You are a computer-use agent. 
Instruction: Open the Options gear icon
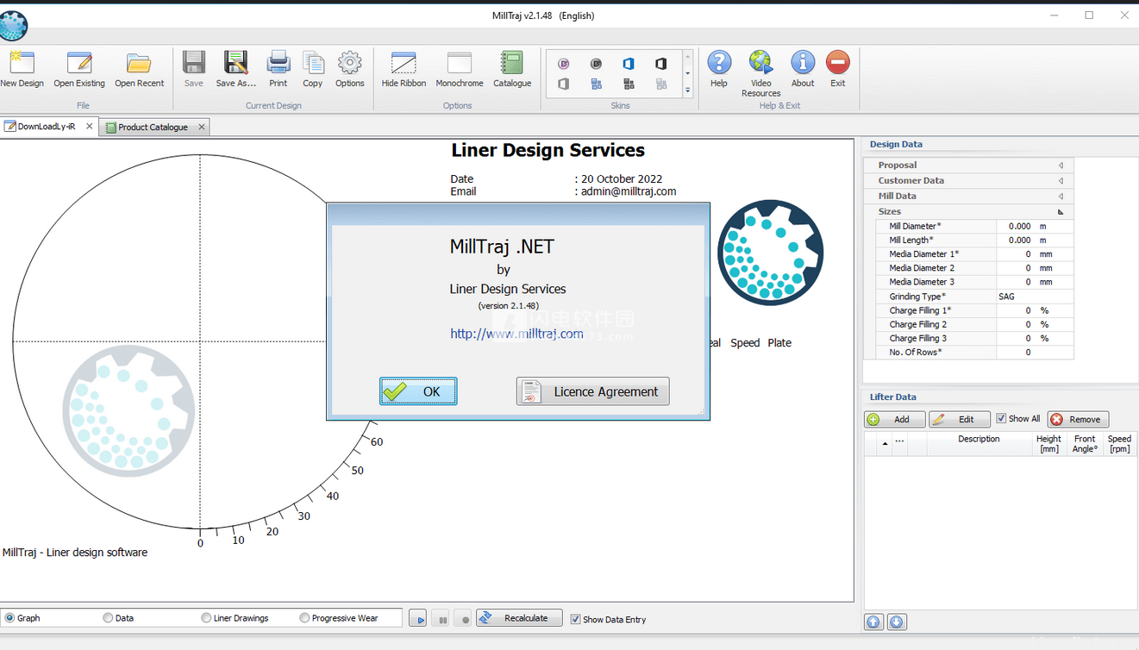point(349,64)
